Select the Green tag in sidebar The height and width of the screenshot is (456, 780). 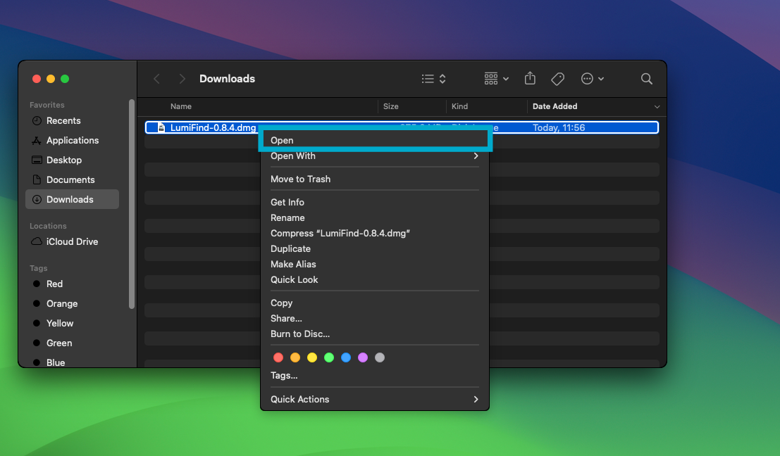72,343
